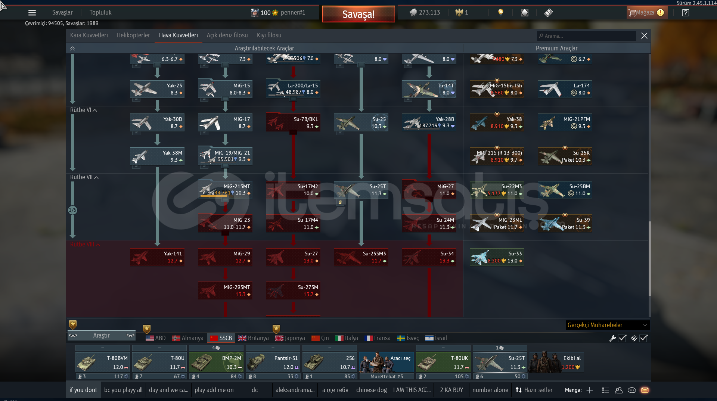This screenshot has height=401, width=717.
Task: Open Hazır setler presets
Action: coord(534,390)
